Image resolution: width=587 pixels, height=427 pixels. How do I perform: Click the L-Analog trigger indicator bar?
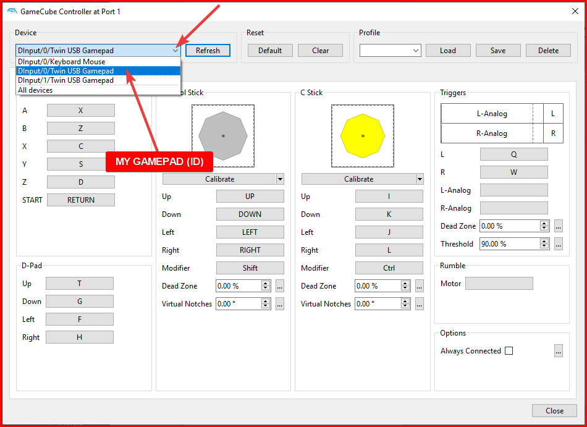[492, 114]
